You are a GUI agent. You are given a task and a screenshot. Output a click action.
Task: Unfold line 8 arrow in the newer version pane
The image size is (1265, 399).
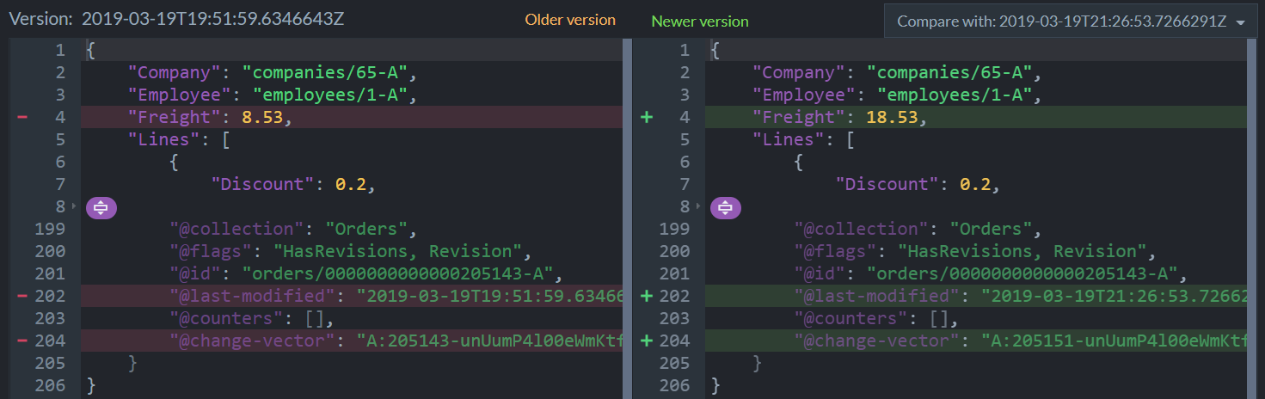click(699, 207)
